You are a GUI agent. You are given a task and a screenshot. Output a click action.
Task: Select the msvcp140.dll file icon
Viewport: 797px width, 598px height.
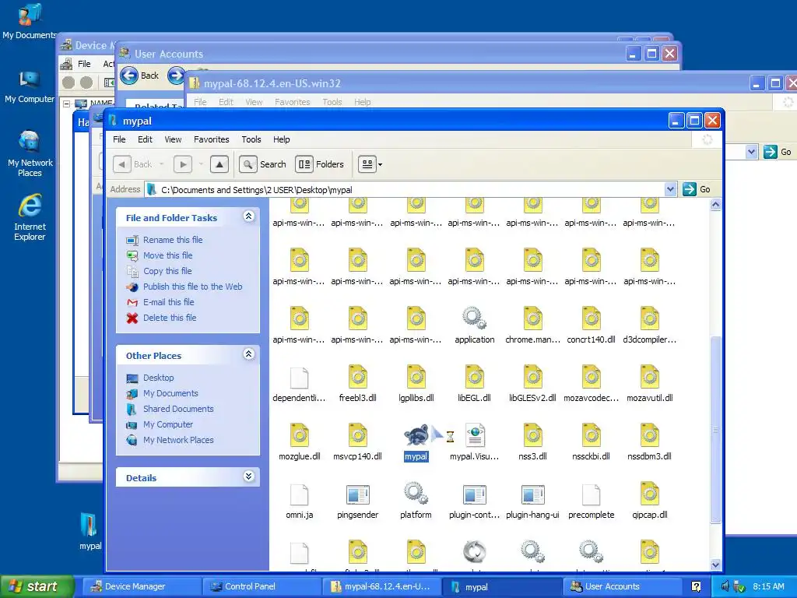357,436
